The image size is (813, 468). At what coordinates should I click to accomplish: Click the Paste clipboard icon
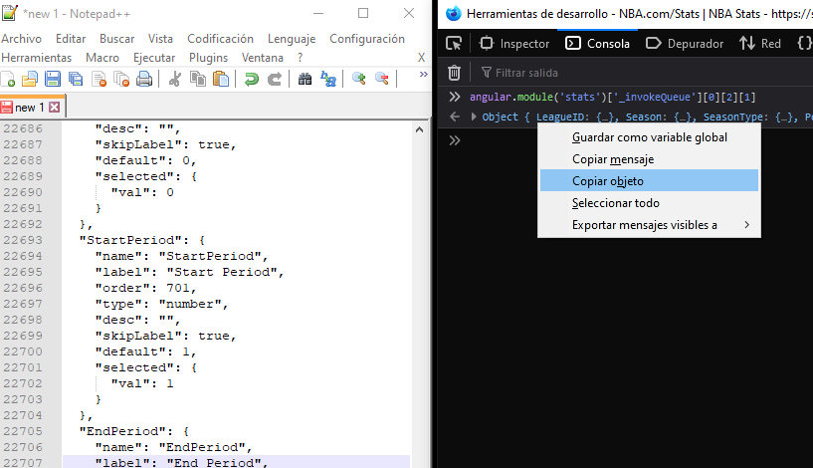pos(221,79)
